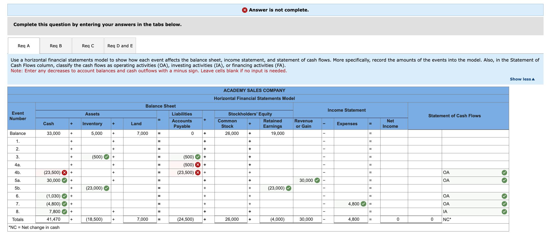Viewport: 554px width, 233px height.
Task: Click the Accounts Payable cell in row 2
Action: pos(186,149)
